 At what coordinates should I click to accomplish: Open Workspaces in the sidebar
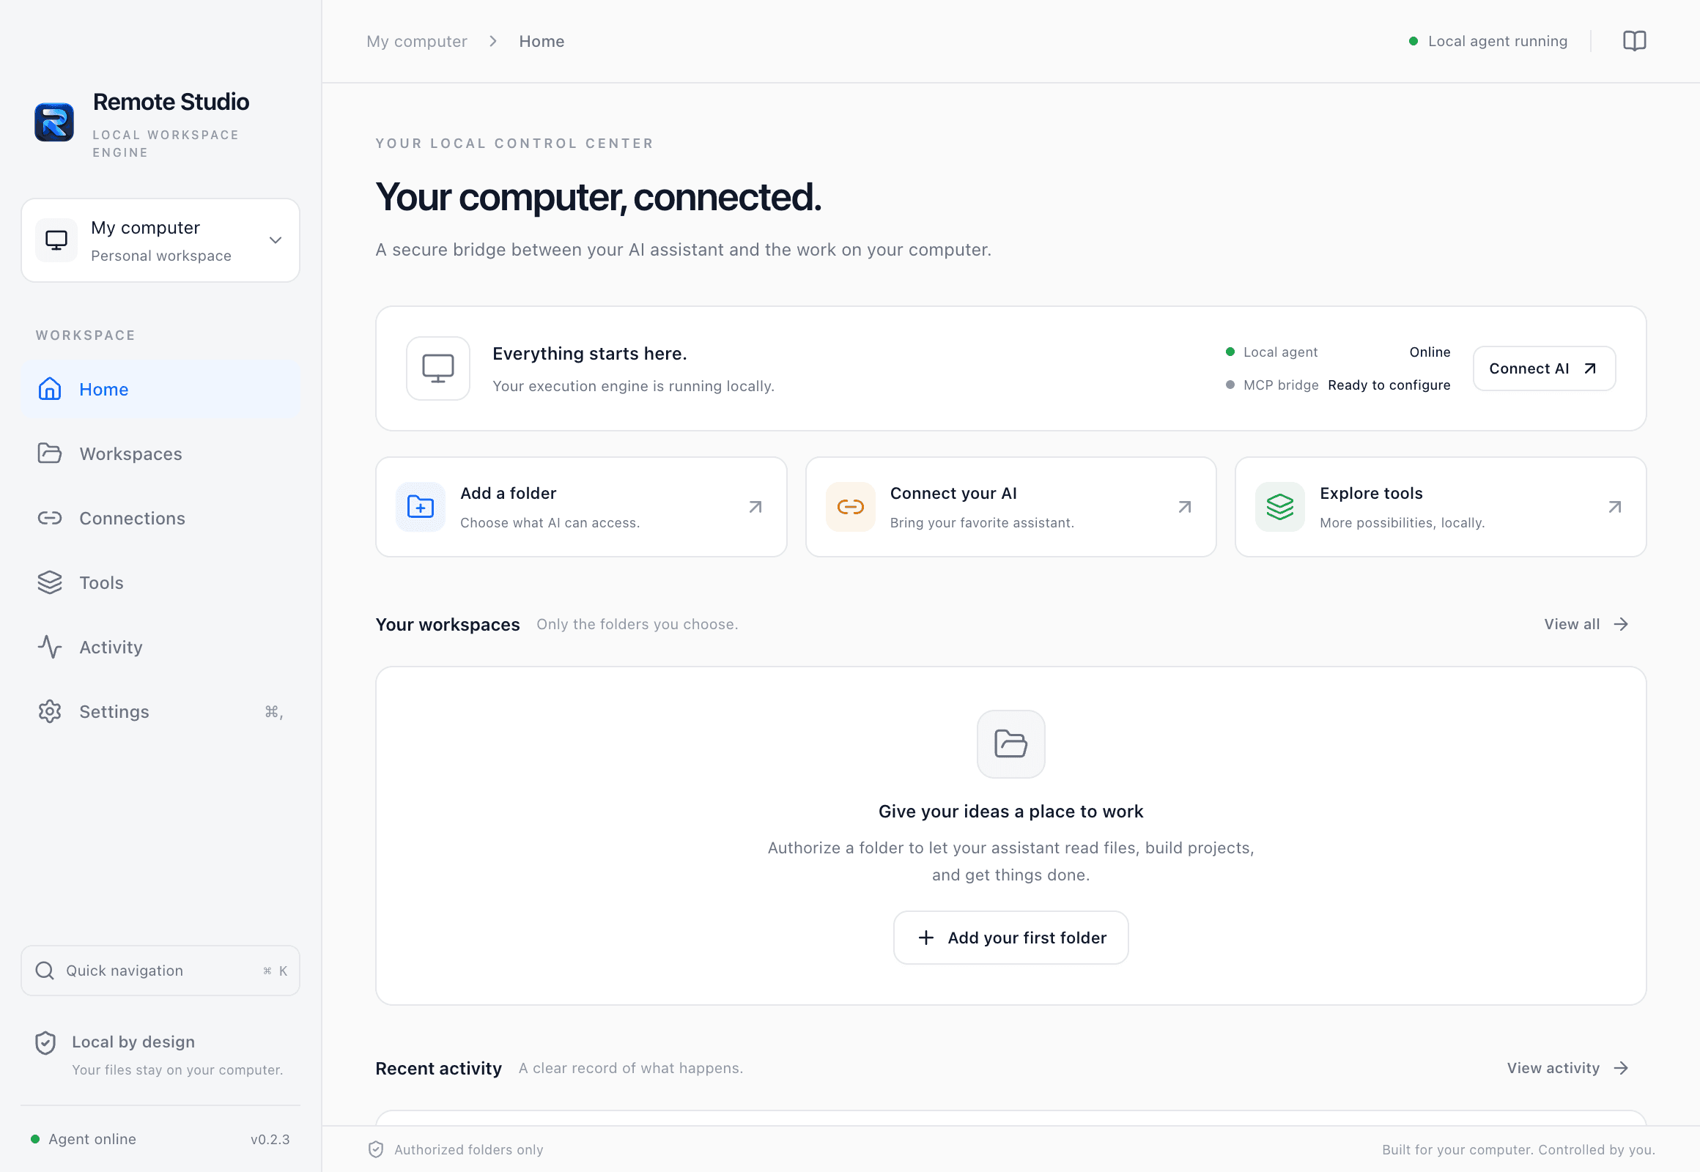click(x=160, y=453)
